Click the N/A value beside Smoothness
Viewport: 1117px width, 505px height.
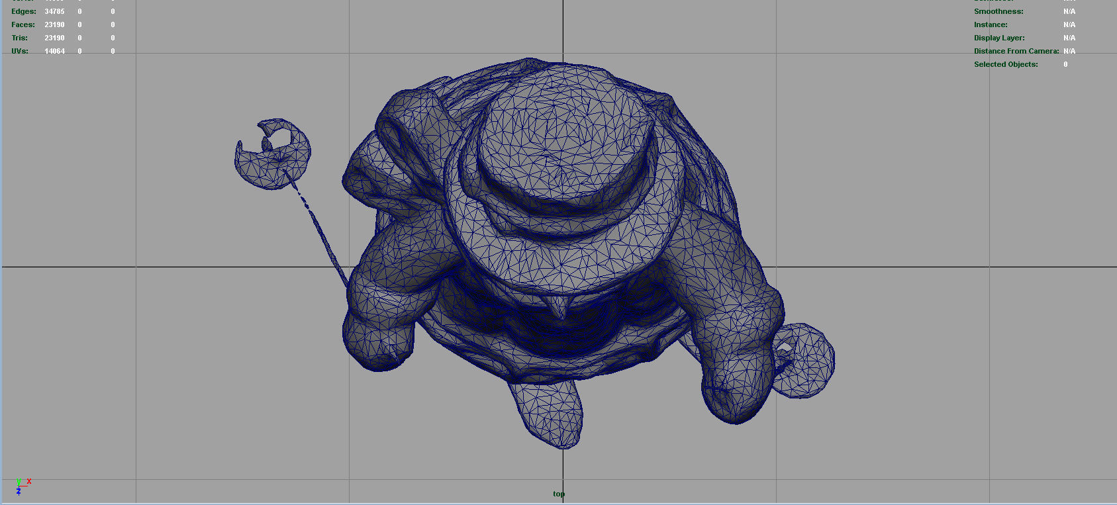tap(1069, 11)
